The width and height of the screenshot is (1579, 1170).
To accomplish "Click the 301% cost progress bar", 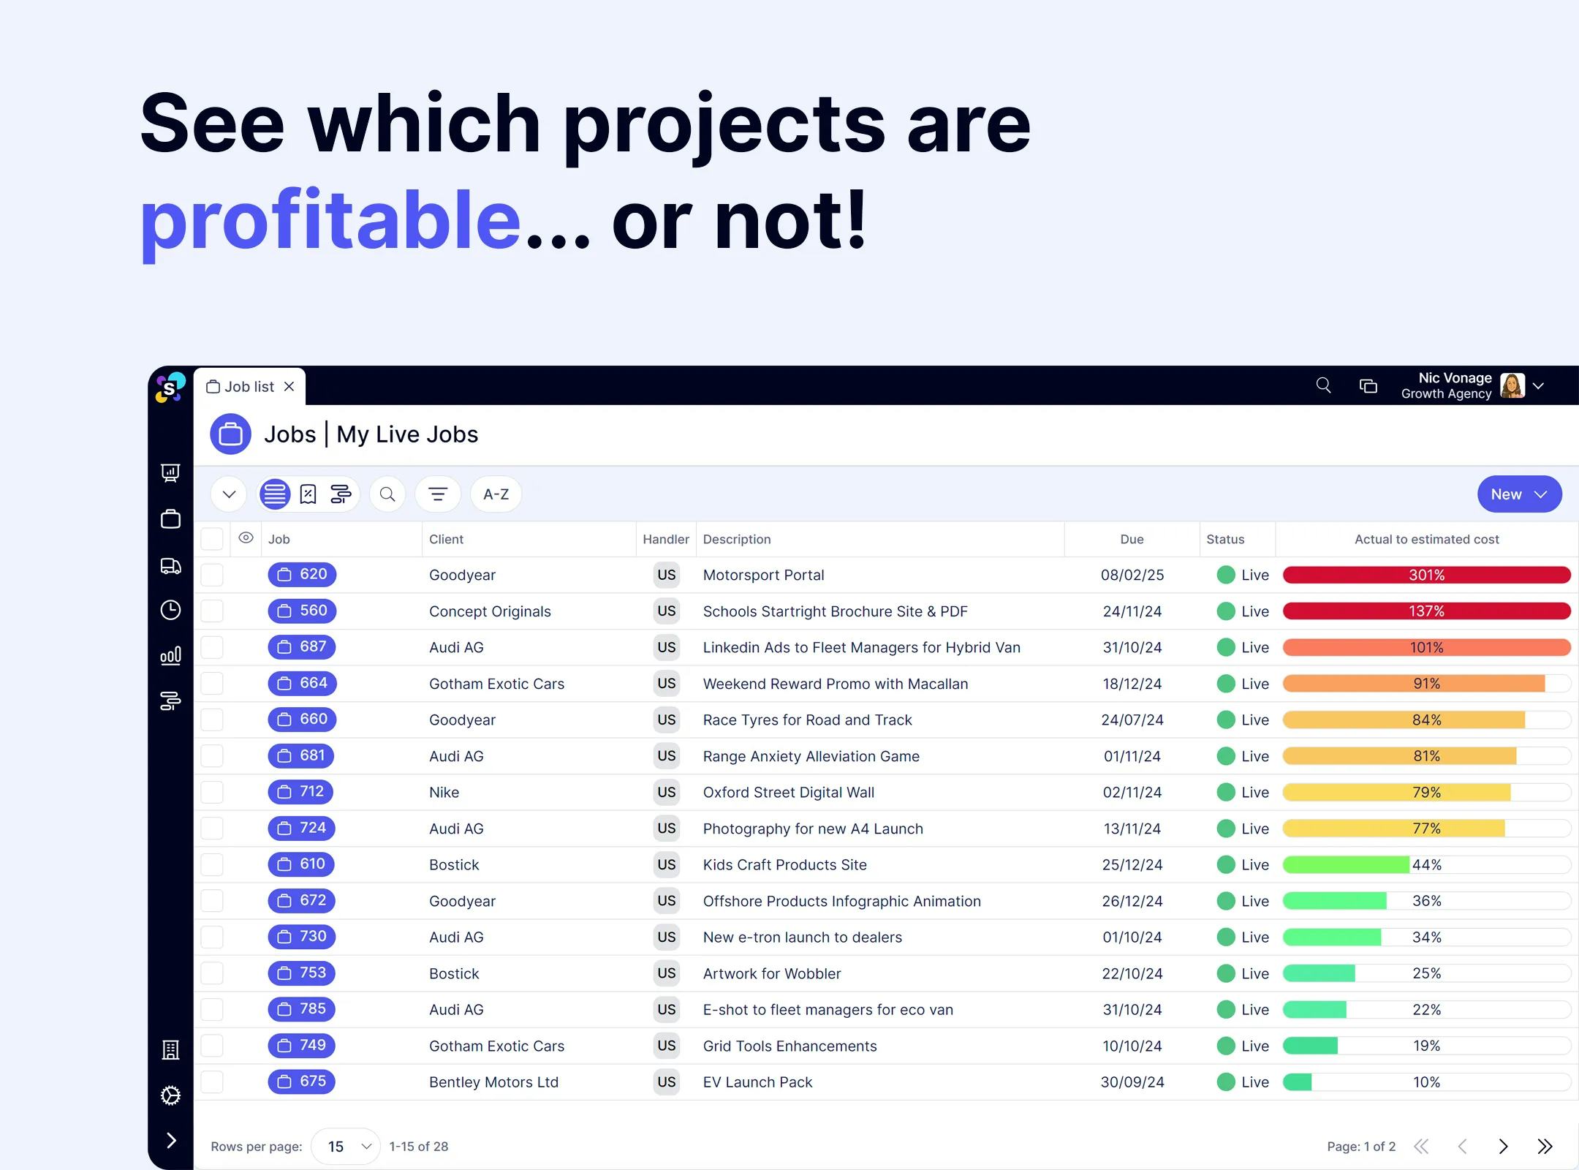I will click(x=1426, y=575).
